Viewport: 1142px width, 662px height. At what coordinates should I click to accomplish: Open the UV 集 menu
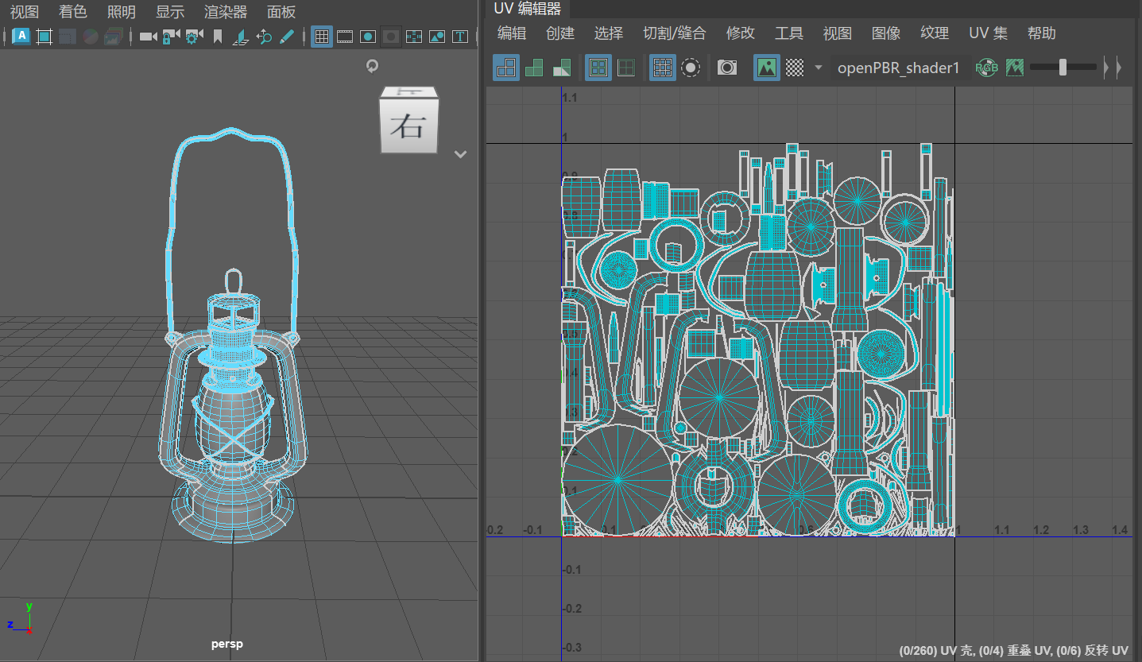(988, 33)
